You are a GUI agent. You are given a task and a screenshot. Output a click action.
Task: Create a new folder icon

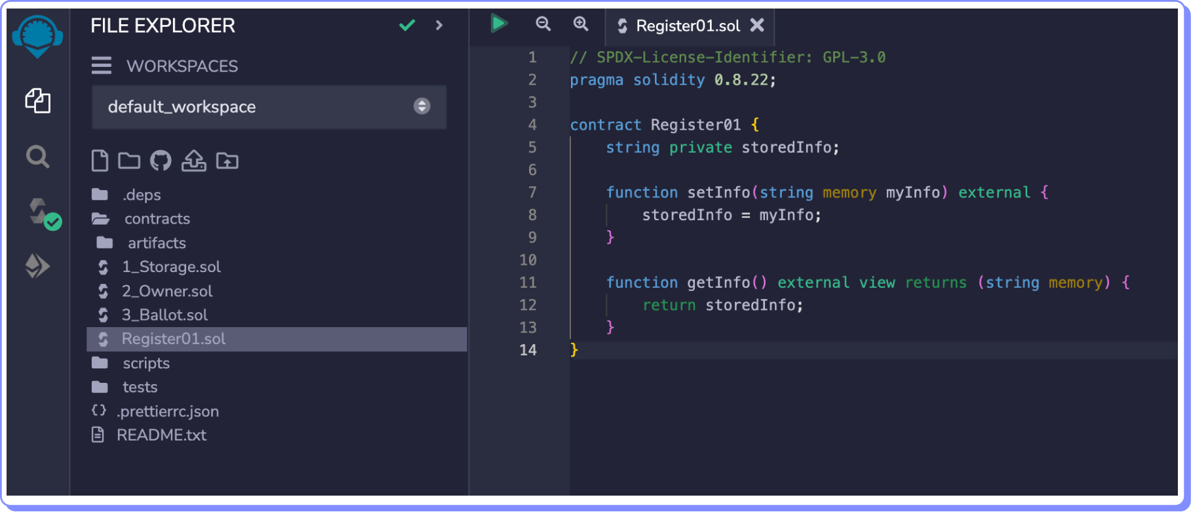click(129, 161)
